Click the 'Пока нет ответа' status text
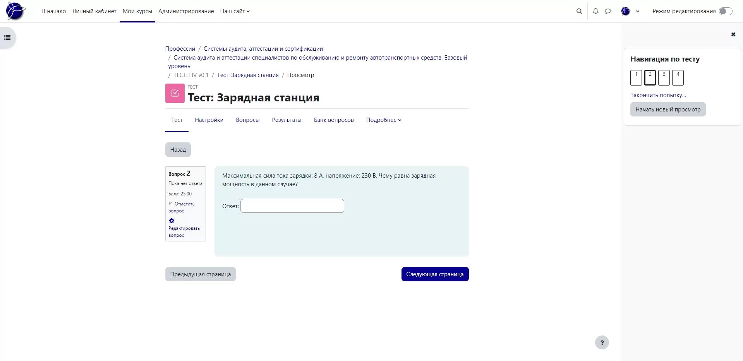This screenshot has height=361, width=743. pos(185,183)
